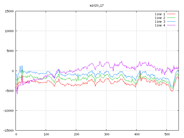The height and width of the screenshot is (138, 184).
Task: Select the 'line 1' legend label
Action: (160, 14)
